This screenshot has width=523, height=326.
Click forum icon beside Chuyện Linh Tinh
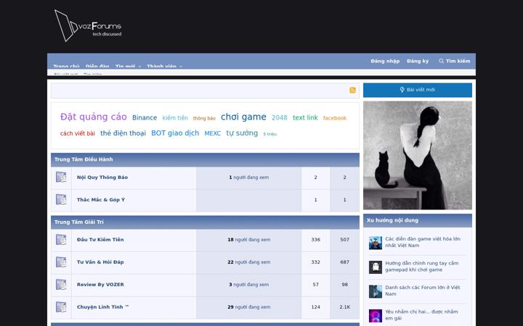click(x=61, y=306)
